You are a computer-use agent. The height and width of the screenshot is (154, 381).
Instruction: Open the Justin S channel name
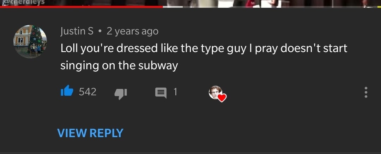[77, 31]
